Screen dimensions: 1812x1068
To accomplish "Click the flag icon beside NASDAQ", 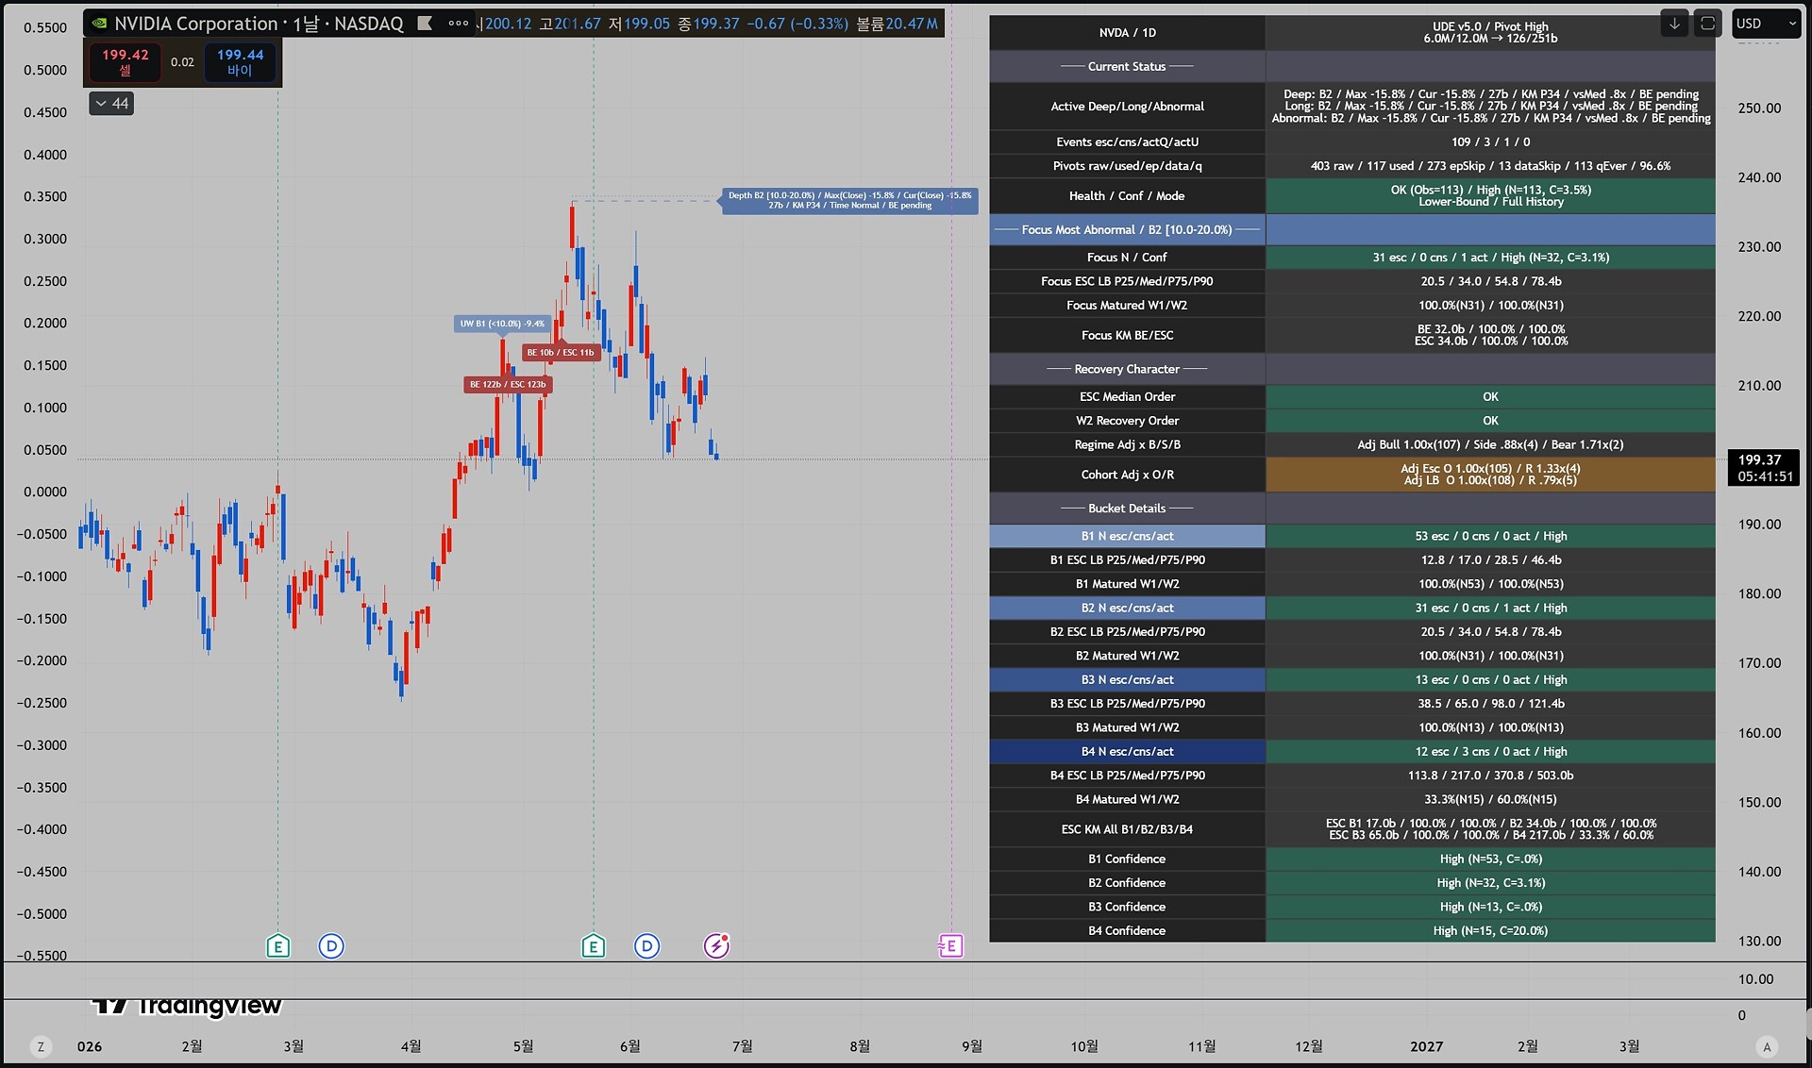I will point(426,24).
